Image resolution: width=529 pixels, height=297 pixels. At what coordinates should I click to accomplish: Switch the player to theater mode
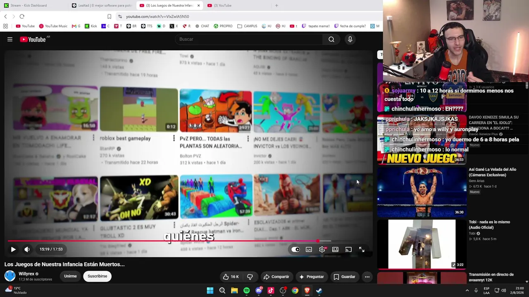tap(335, 250)
